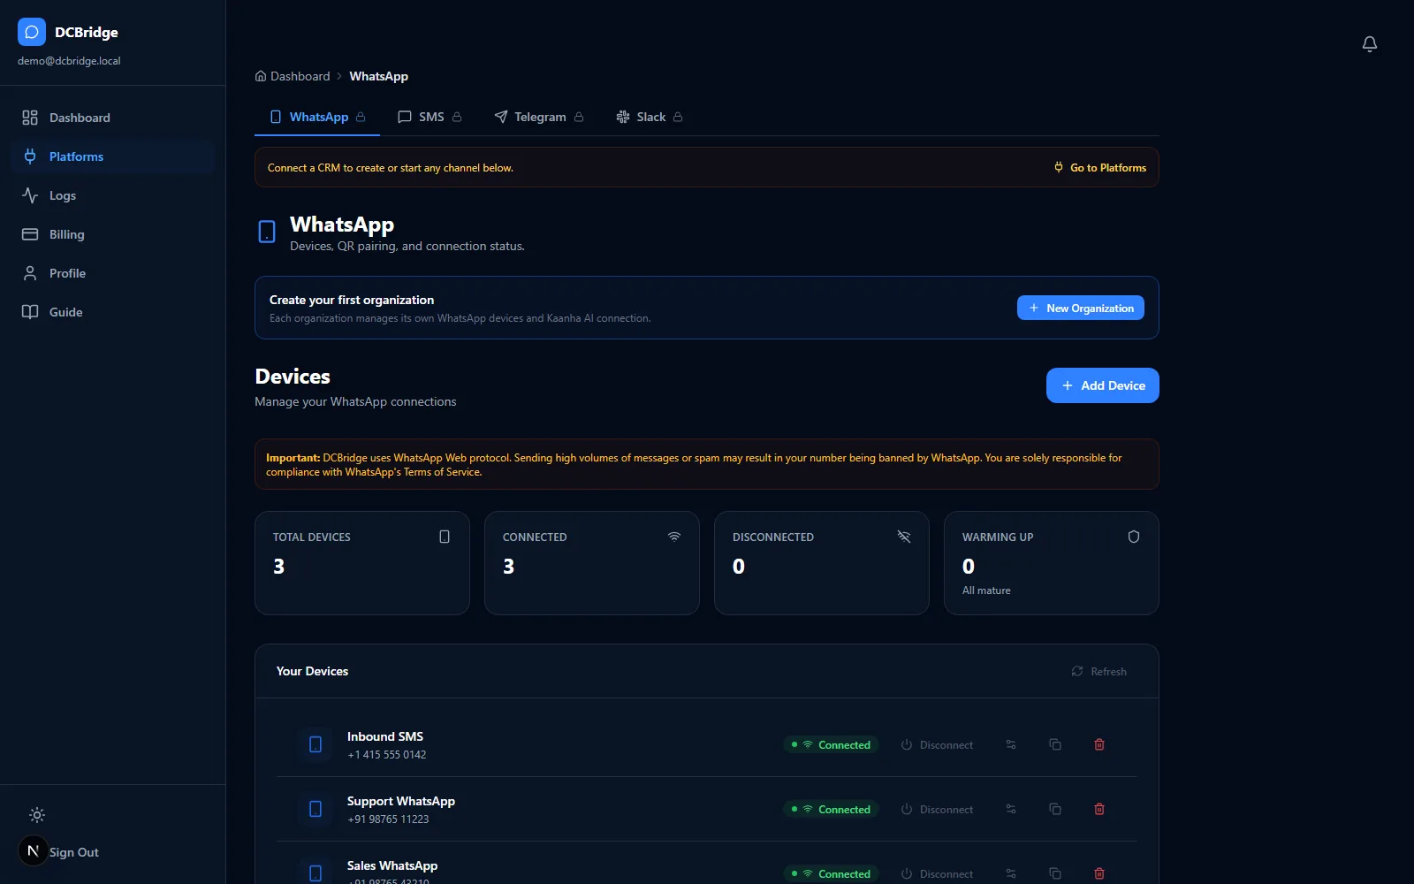The width and height of the screenshot is (1414, 884).
Task: Delete the Support WhatsApp device
Action: pyautogui.click(x=1099, y=809)
